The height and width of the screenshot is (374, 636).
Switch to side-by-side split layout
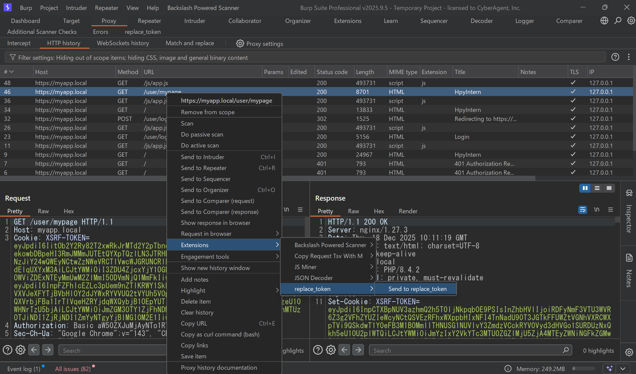click(585, 188)
